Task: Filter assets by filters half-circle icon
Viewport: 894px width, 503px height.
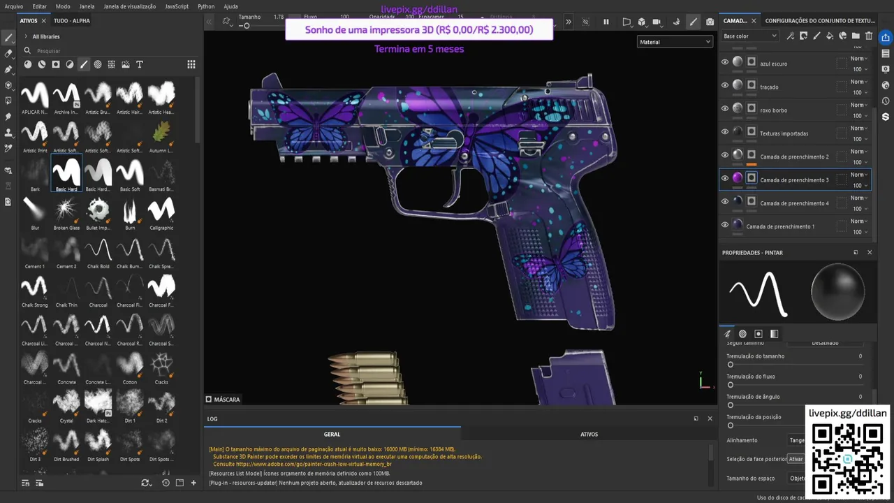Action: click(70, 64)
